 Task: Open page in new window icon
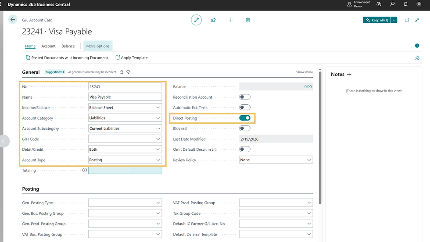407,20
